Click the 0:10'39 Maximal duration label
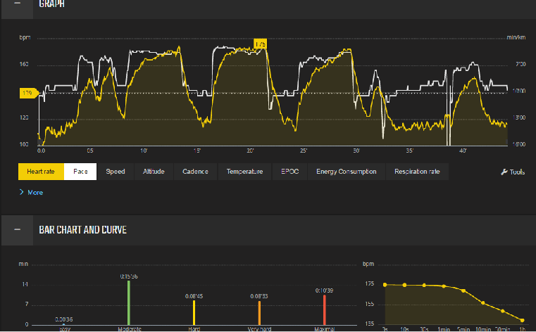The height and width of the screenshot is (332, 536). tap(324, 290)
